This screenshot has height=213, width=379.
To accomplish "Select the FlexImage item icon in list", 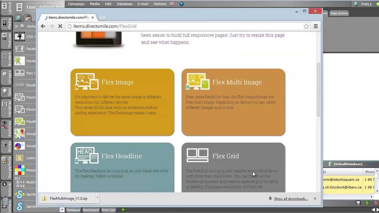I will [x=20, y=109].
